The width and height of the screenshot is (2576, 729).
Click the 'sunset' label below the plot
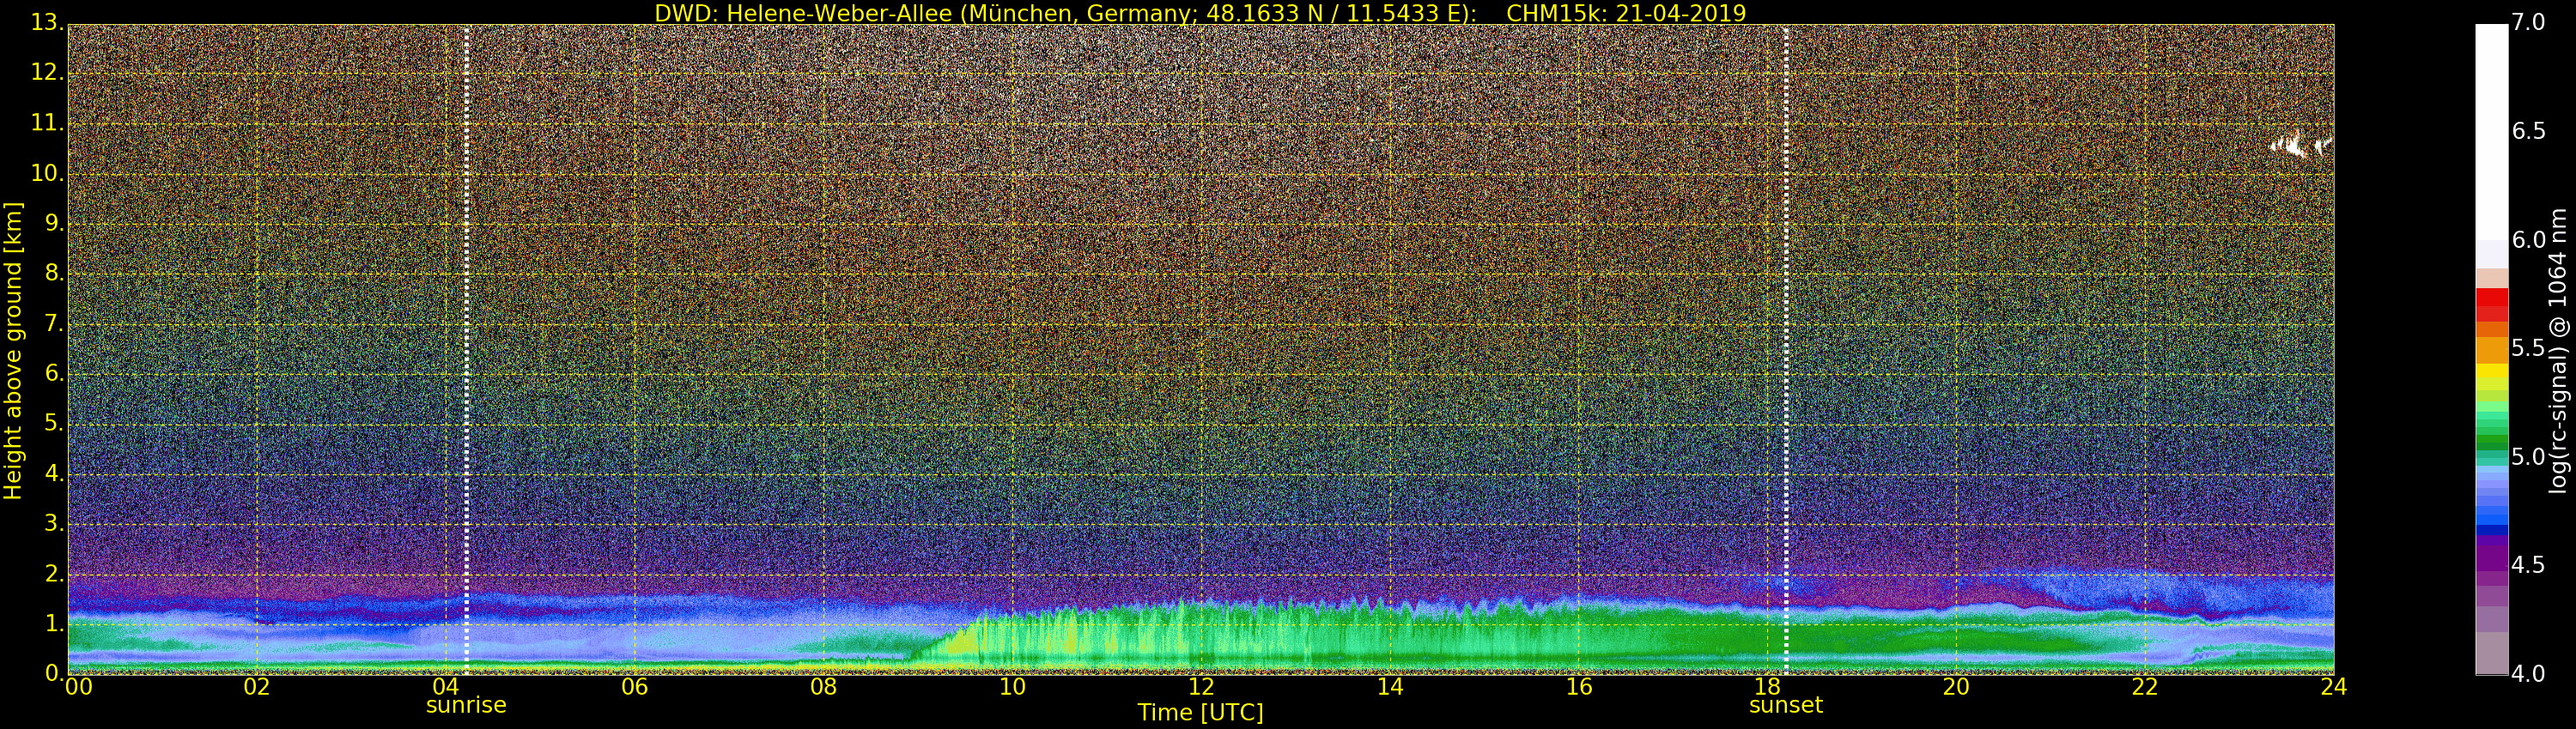(1785, 705)
